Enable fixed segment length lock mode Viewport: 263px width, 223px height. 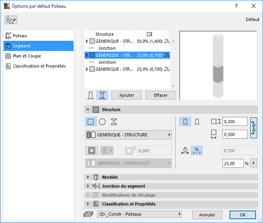click(185, 151)
